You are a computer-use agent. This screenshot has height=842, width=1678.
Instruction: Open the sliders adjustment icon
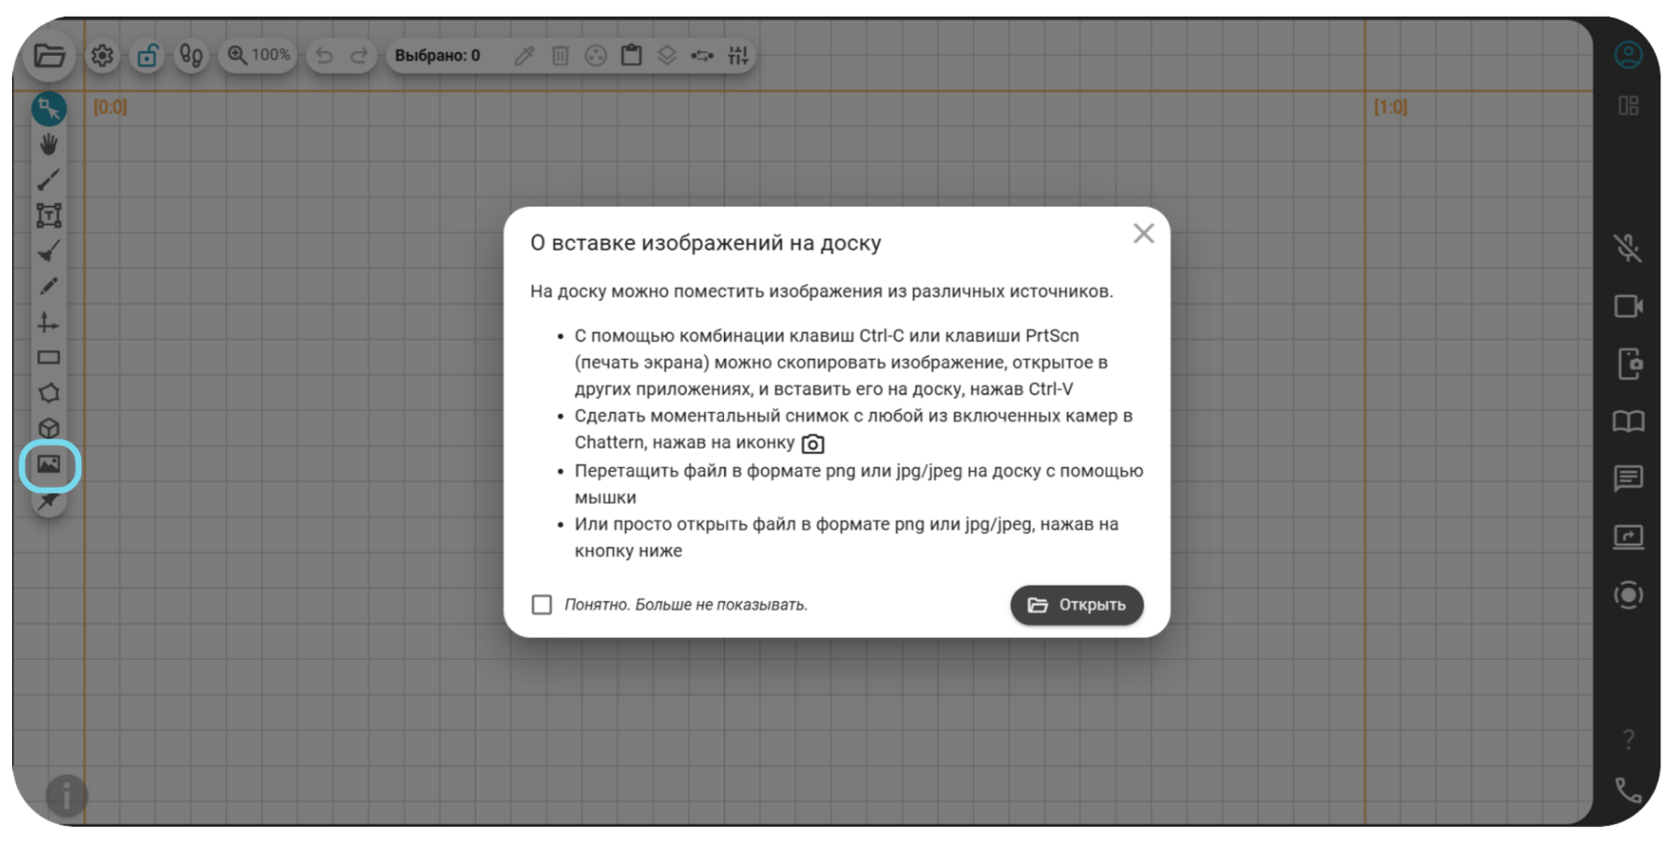[x=738, y=56]
